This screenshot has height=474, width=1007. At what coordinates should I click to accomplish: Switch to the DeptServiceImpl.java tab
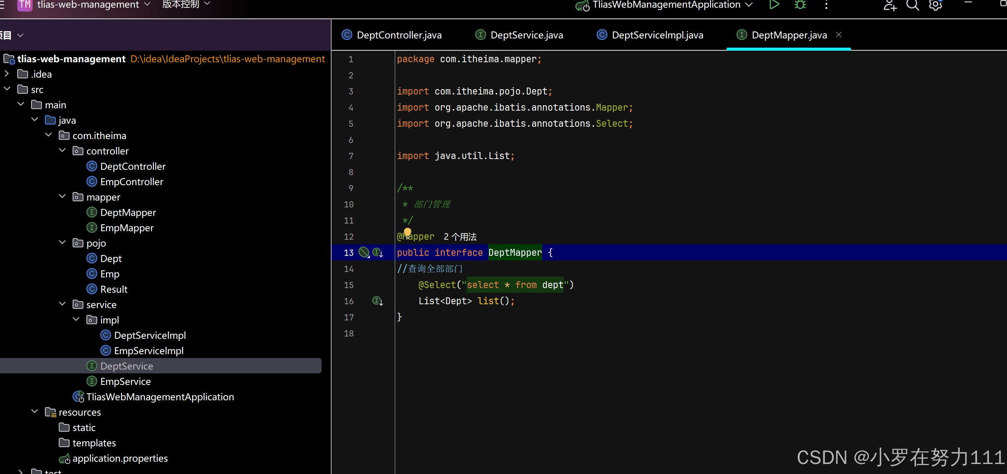(657, 35)
